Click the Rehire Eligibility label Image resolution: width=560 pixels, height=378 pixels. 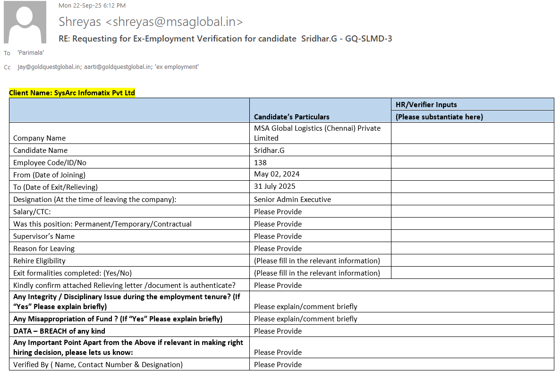[39, 261]
